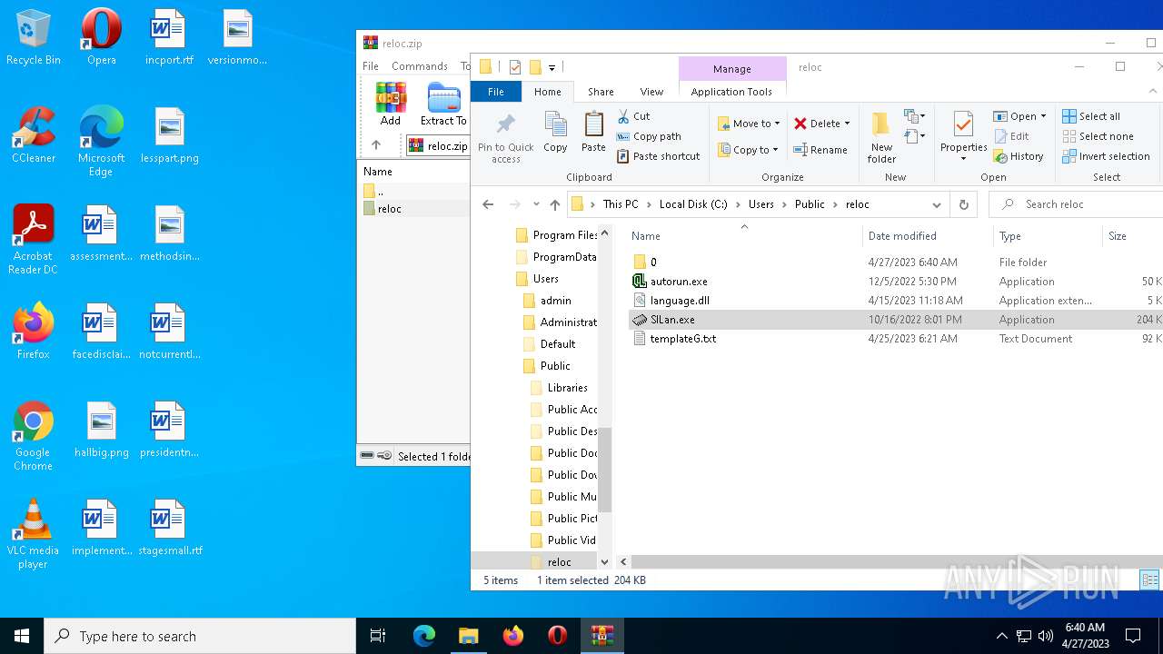Open Google Chrome desktop shortcut

pos(34,436)
